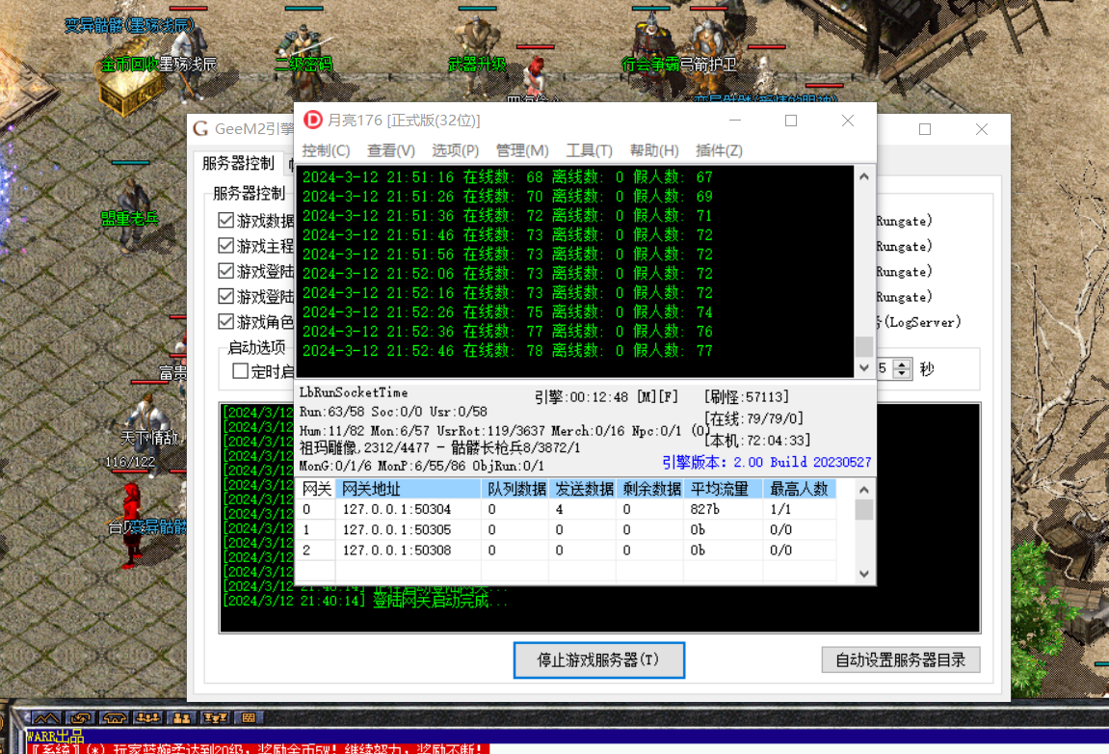
Task: Minimize the 月亮176 window
Action: click(x=735, y=121)
